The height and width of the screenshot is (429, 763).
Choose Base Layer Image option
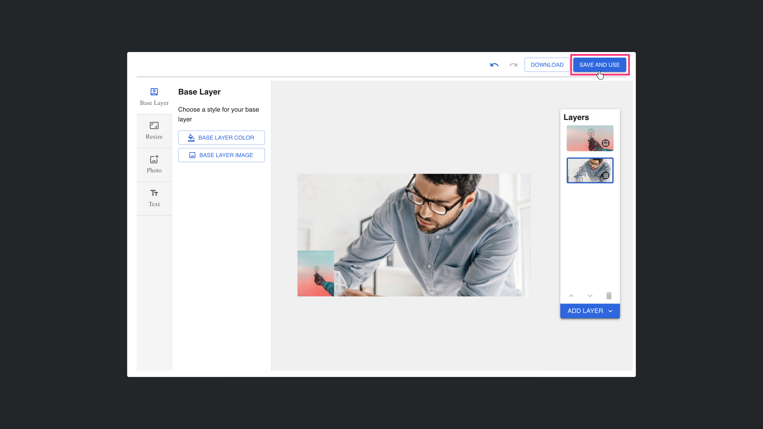pos(221,155)
